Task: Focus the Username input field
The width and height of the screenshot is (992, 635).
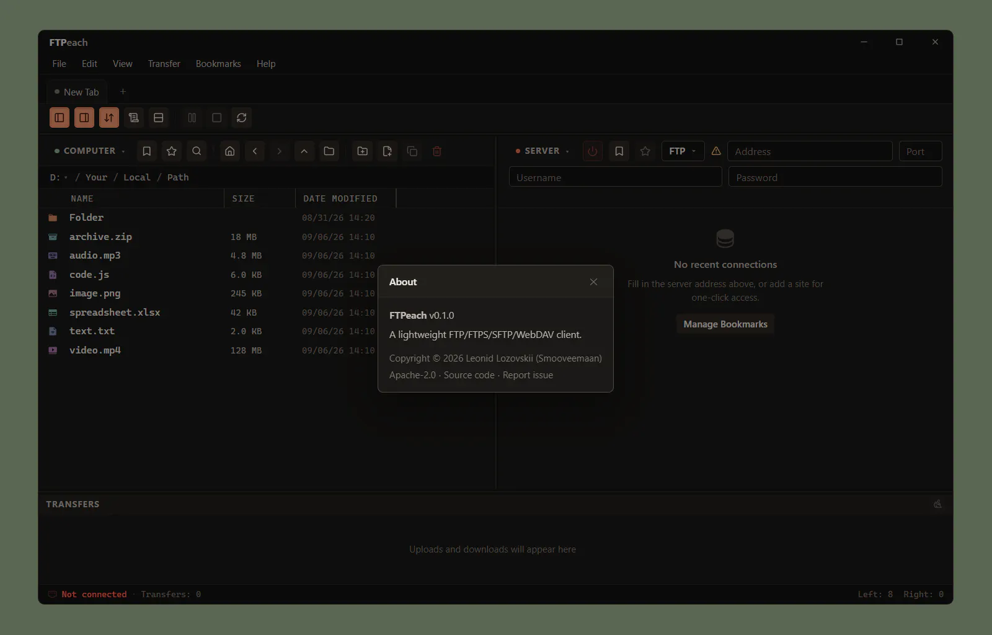Action: [x=616, y=177]
